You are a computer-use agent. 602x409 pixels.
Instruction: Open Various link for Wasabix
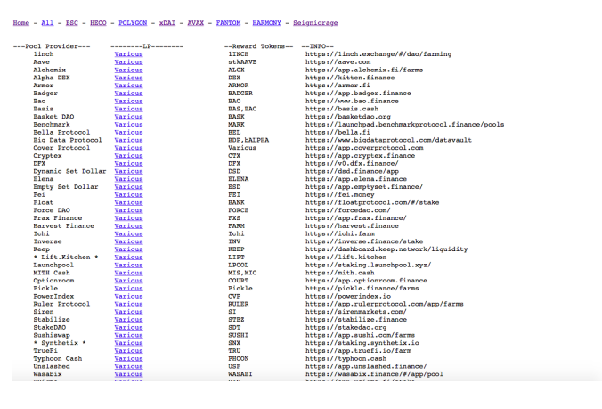(x=128, y=374)
